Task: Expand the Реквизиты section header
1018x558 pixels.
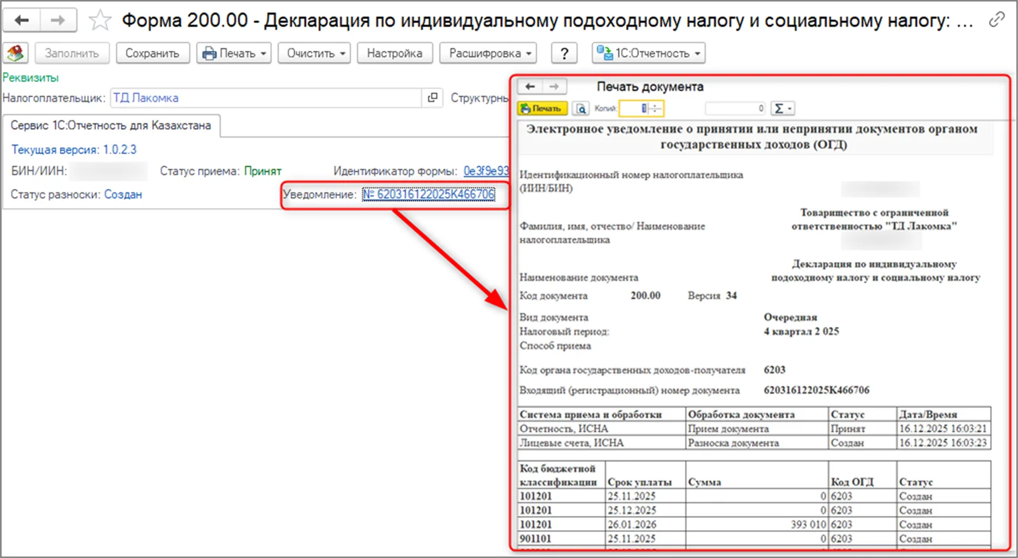Action: [x=31, y=78]
